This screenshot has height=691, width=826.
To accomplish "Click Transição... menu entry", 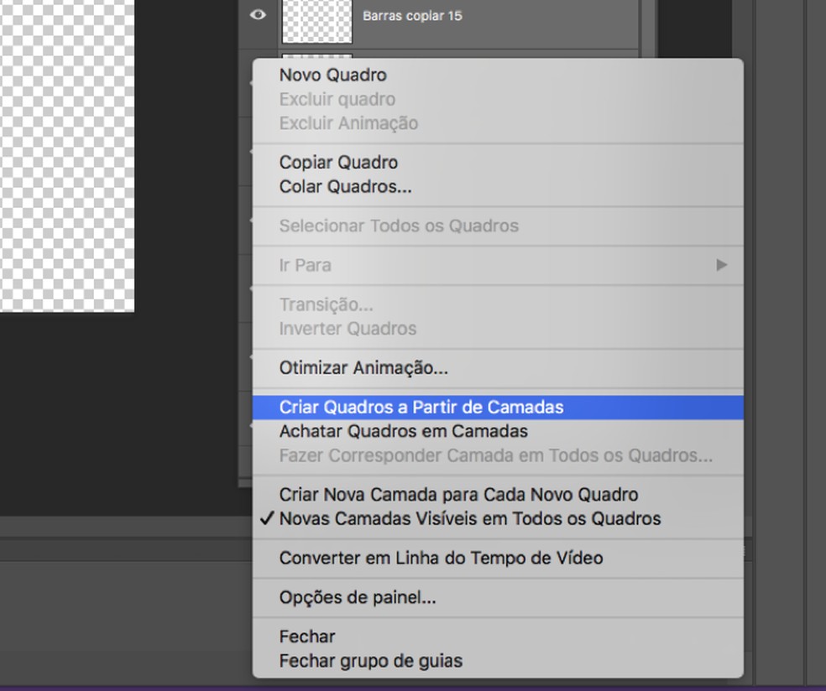I will [498, 304].
